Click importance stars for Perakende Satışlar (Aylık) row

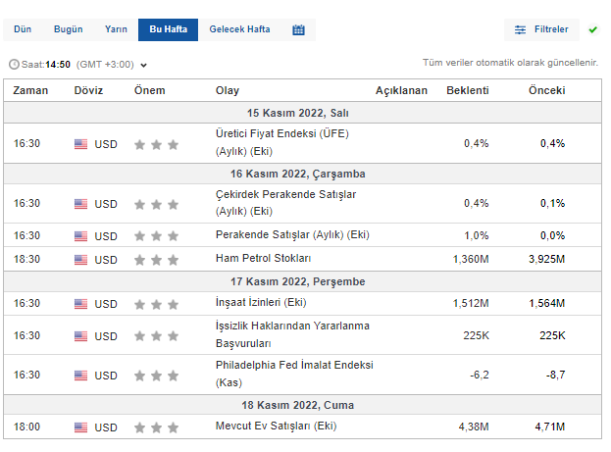(x=157, y=235)
